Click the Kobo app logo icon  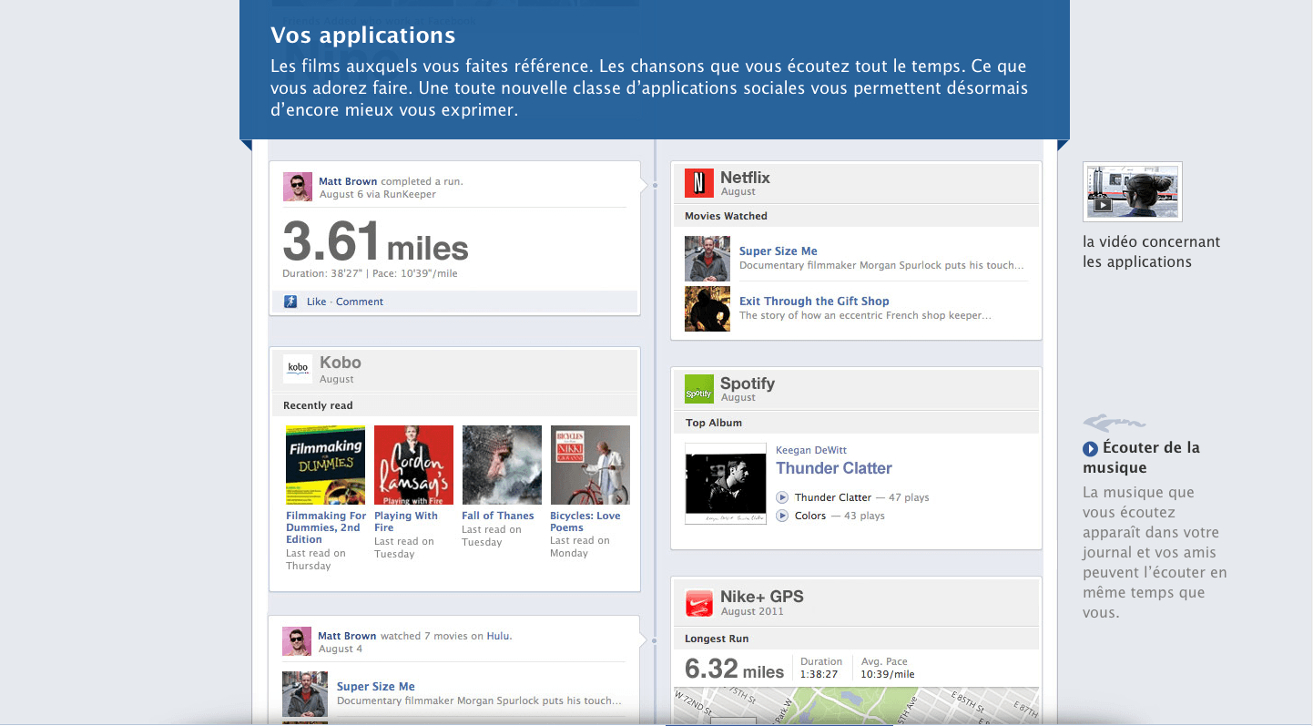298,369
